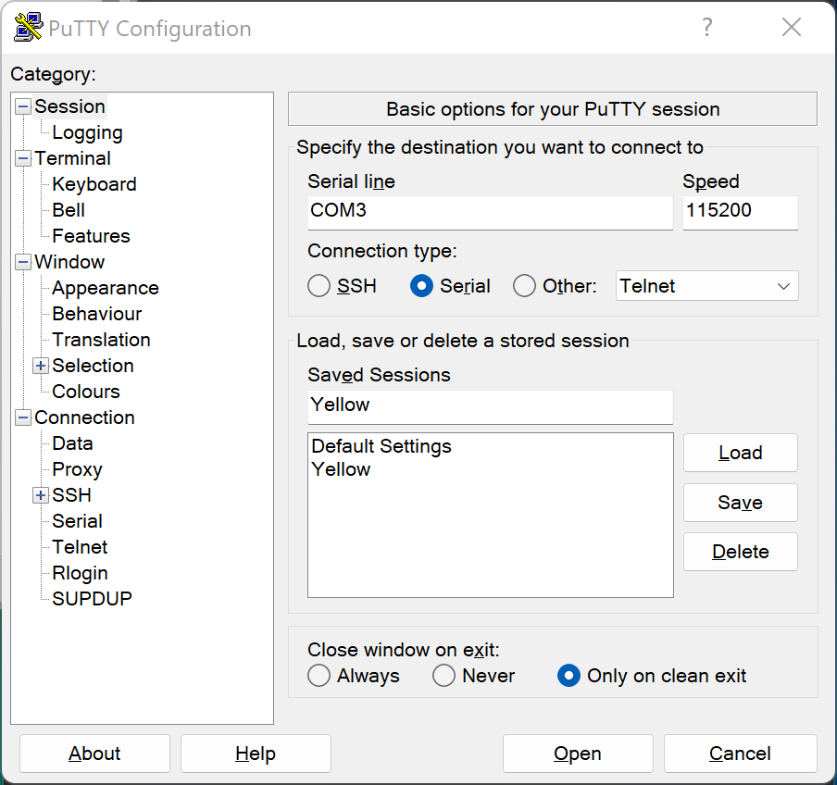Open the Colours settings page

pyautogui.click(x=85, y=392)
